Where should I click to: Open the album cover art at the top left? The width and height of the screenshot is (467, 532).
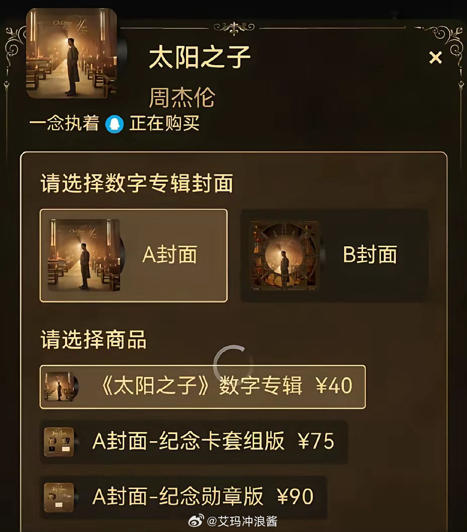pos(72,54)
